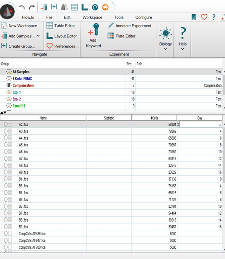
Task: Select the Compensation group
Action: click(x=23, y=85)
